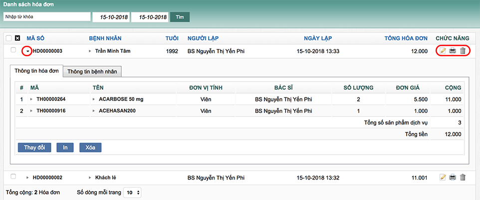
Task: Click the Thay đổi button
Action: pyautogui.click(x=34, y=148)
